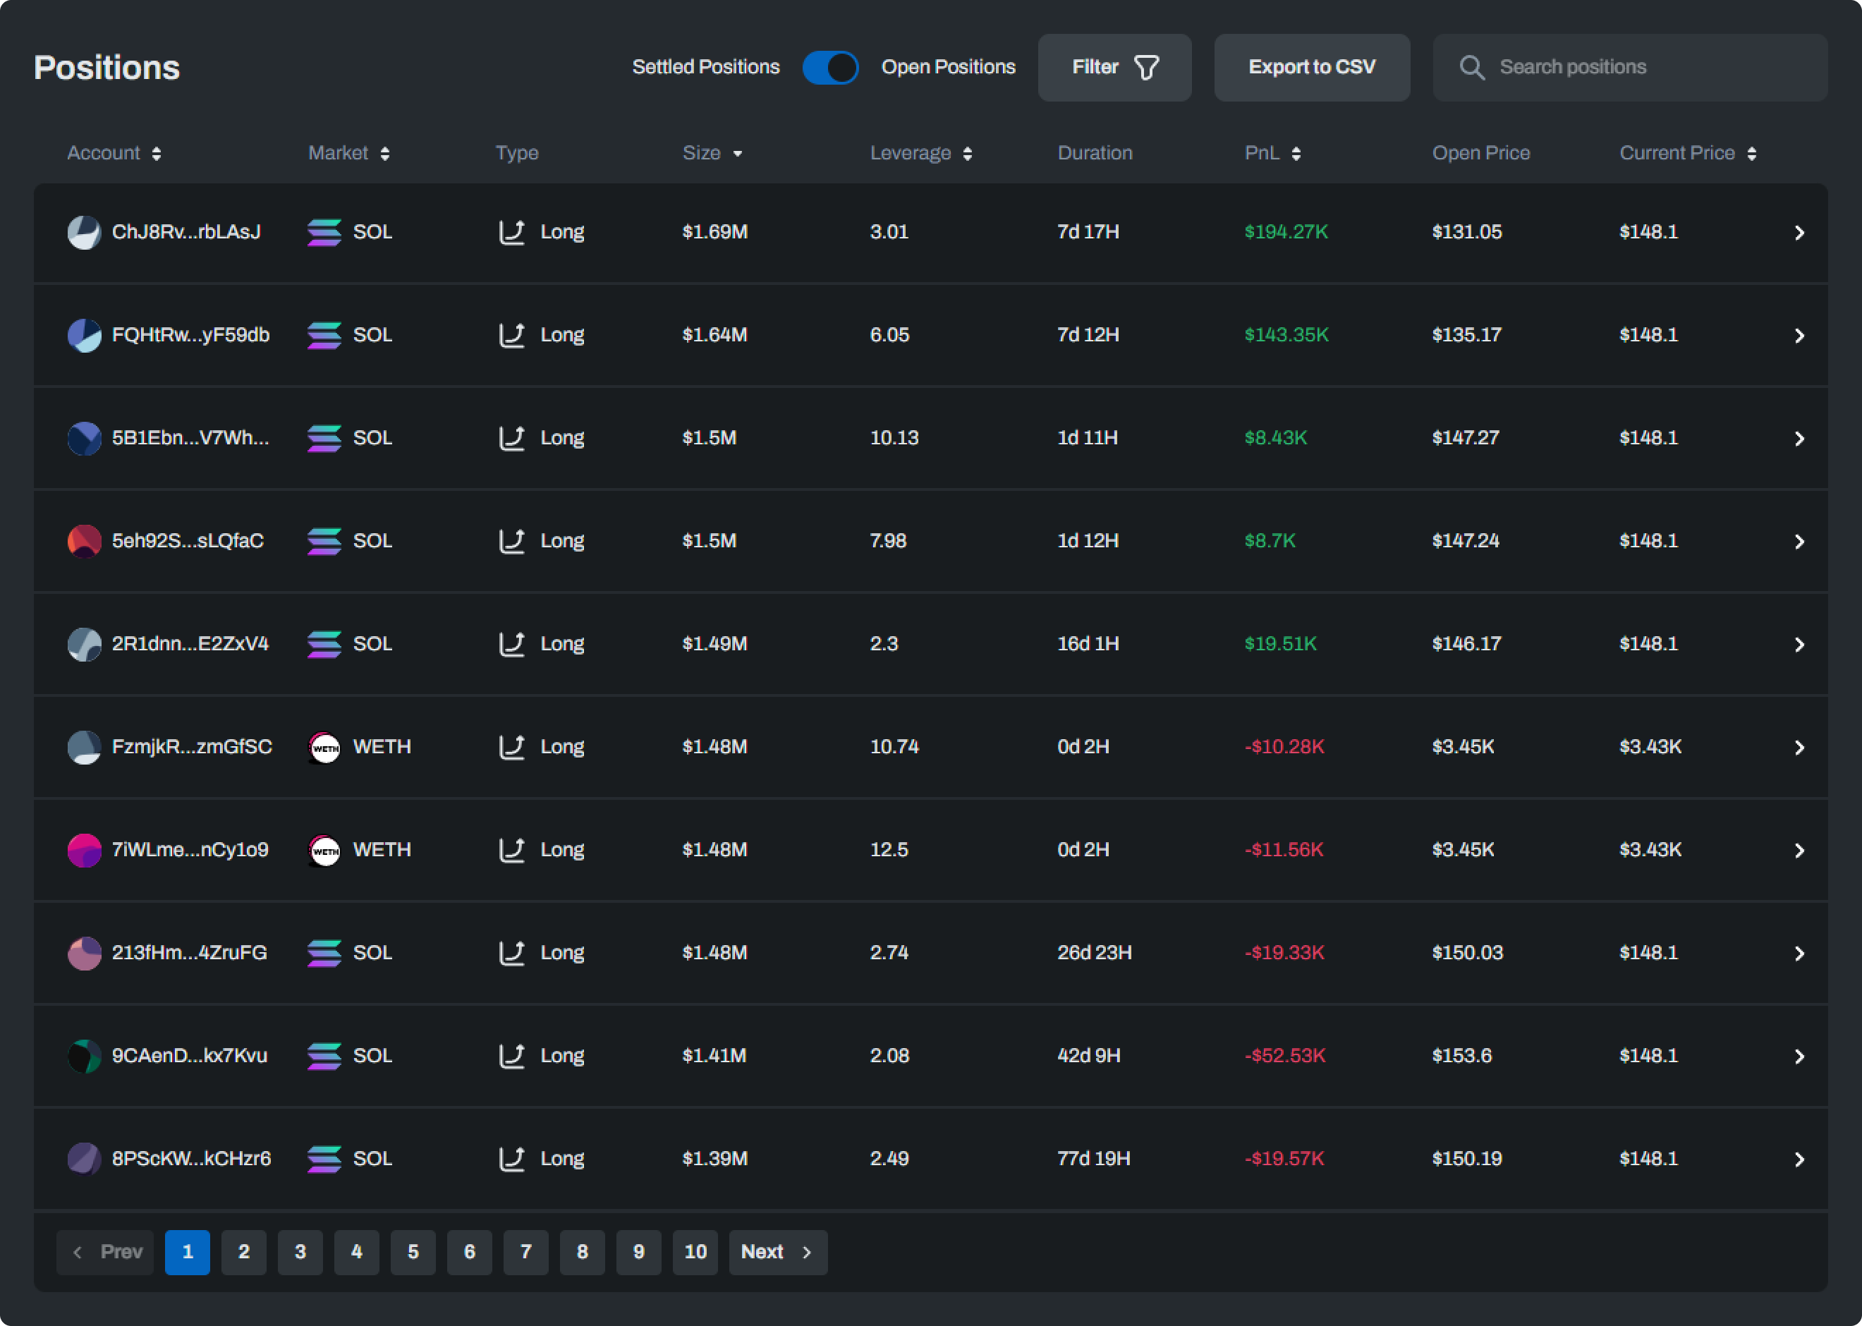Expand the 7iWLme...nCy1o9 row chevron
This screenshot has height=1326, width=1862.
[1799, 850]
